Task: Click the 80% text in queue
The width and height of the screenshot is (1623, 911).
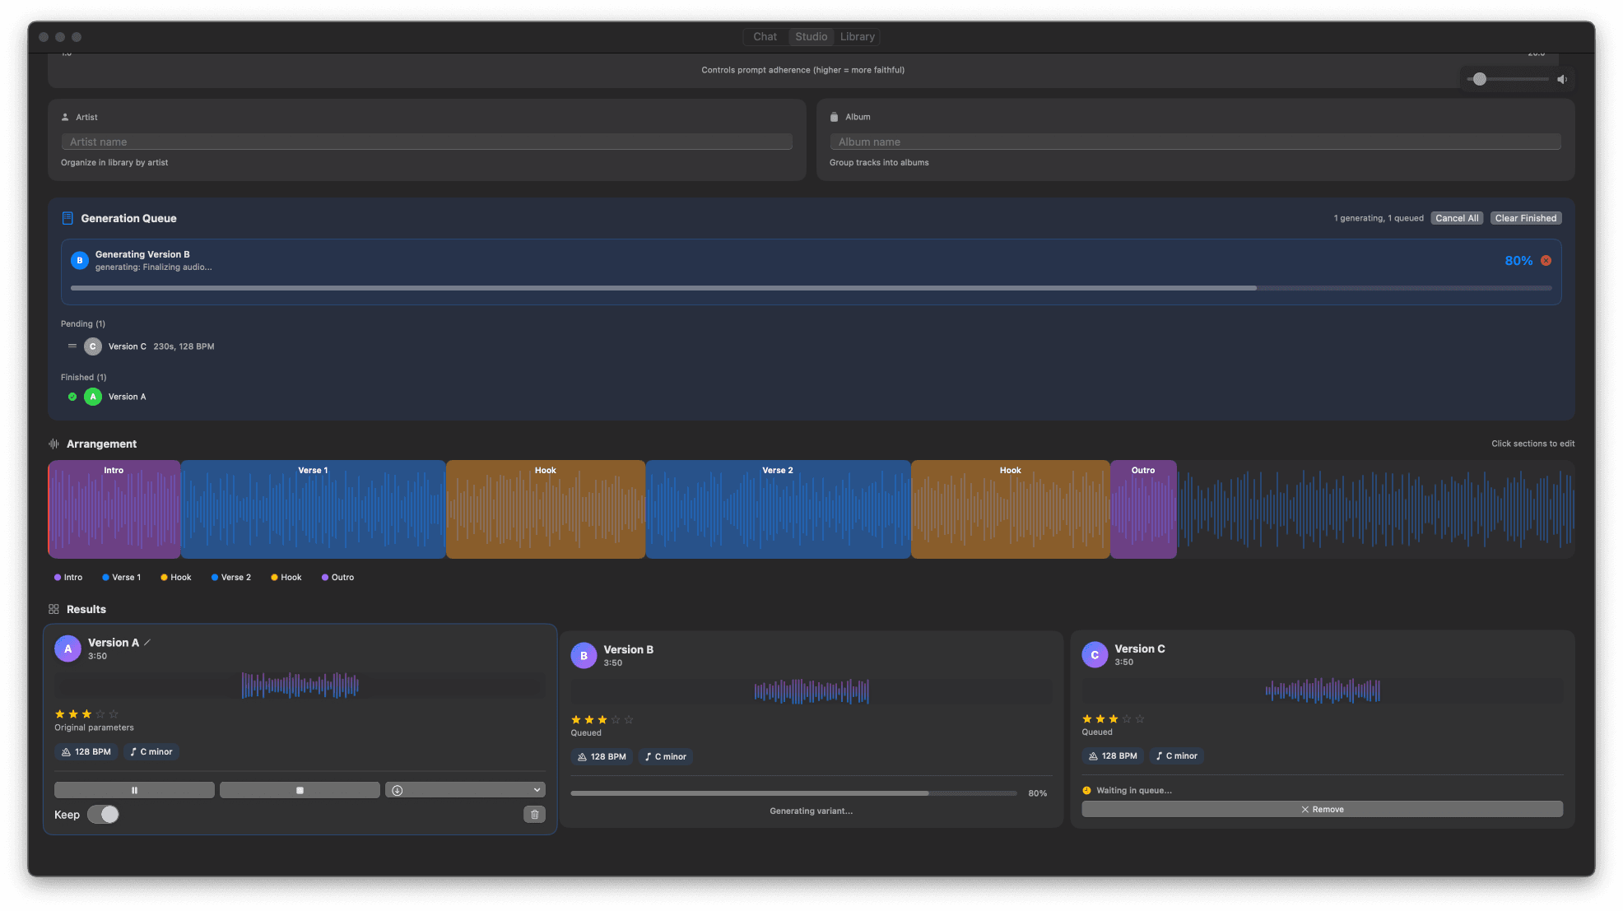Action: 1518,260
